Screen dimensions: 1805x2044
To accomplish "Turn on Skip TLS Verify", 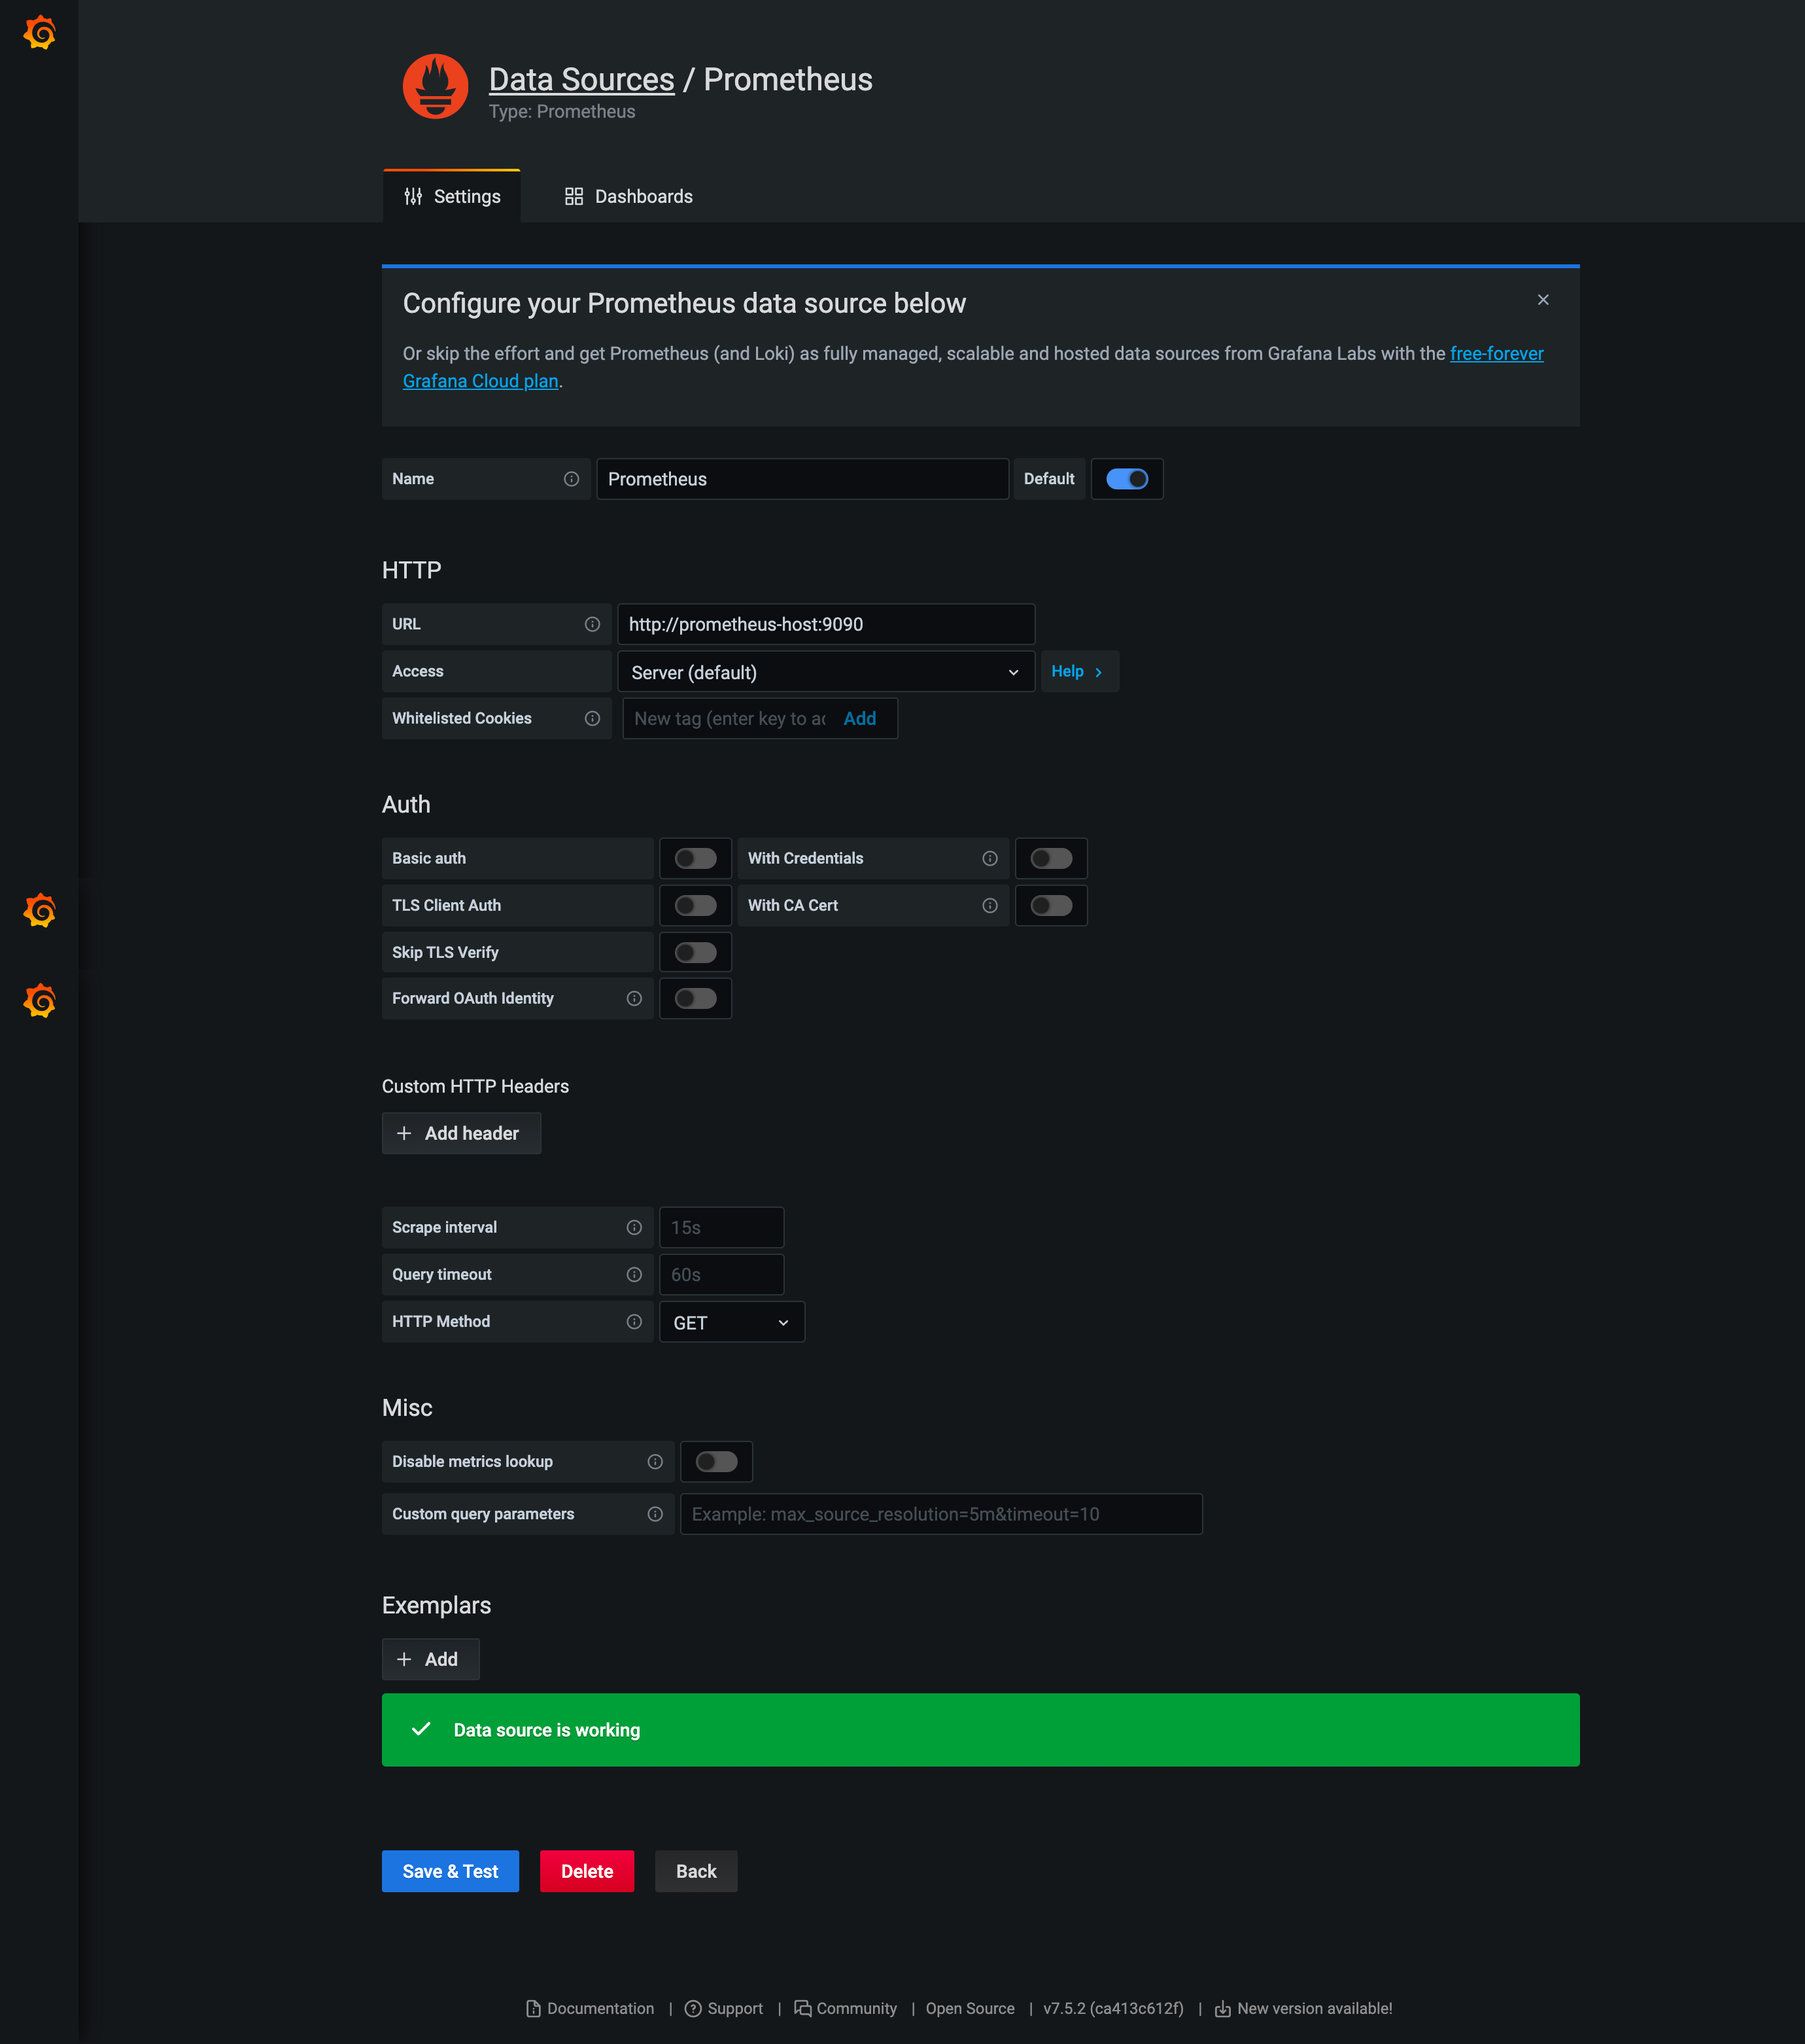I will 695,952.
